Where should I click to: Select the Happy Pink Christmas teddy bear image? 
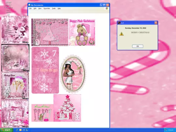(82, 32)
